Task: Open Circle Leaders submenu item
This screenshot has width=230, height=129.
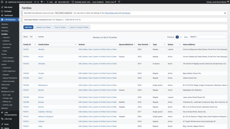Action: coord(8,58)
